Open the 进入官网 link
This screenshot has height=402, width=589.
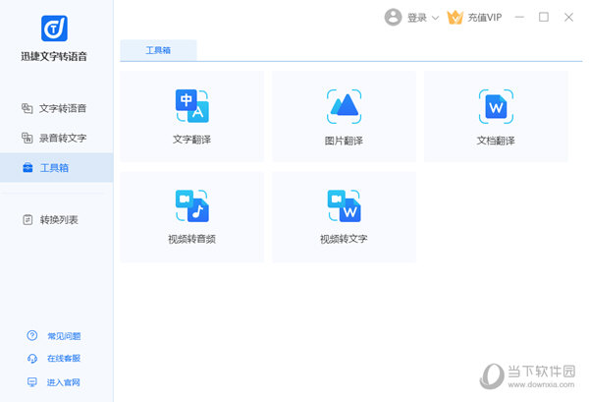[x=64, y=382]
